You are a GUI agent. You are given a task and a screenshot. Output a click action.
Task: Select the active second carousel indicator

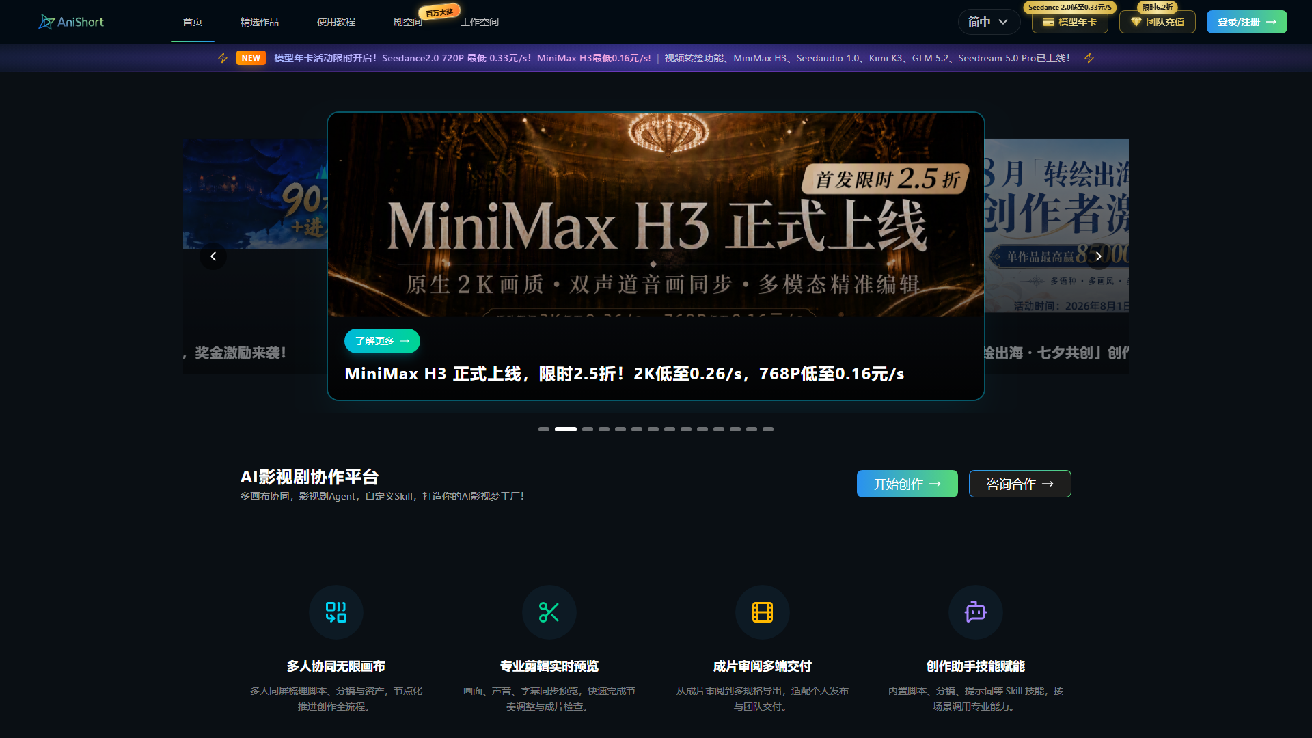pos(566,429)
